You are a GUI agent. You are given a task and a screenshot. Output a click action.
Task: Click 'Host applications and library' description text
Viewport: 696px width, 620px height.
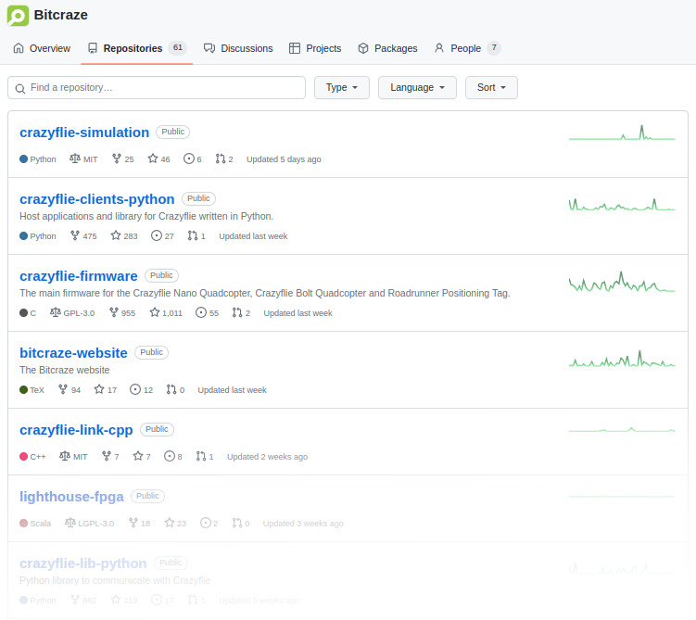pyautogui.click(x=146, y=216)
